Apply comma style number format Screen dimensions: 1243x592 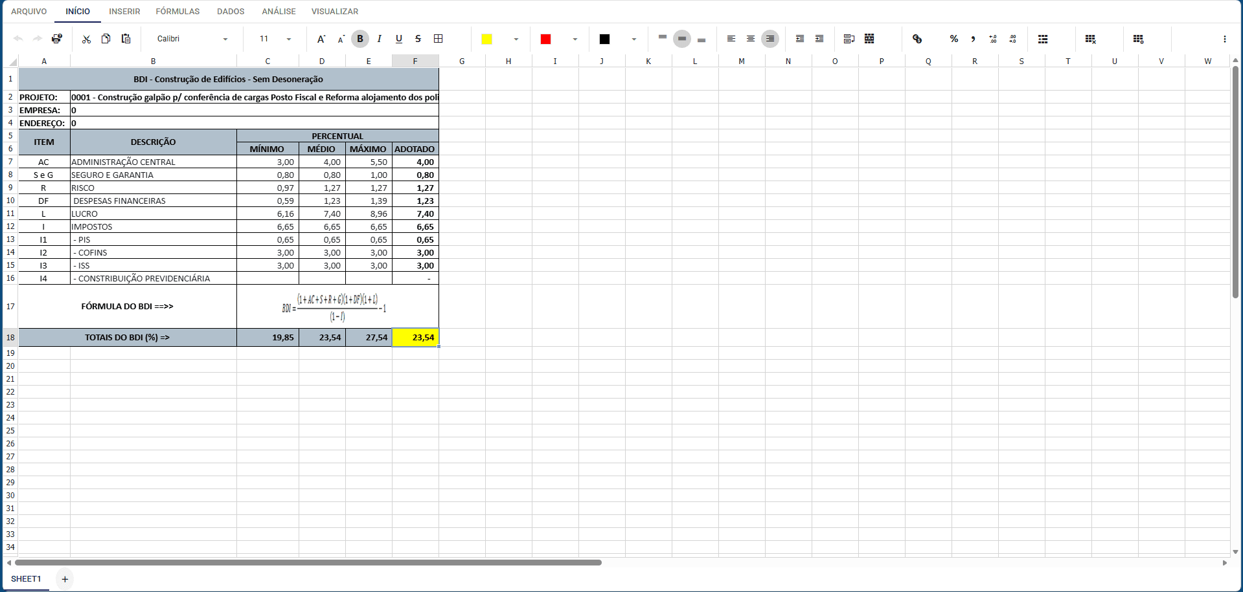click(974, 39)
